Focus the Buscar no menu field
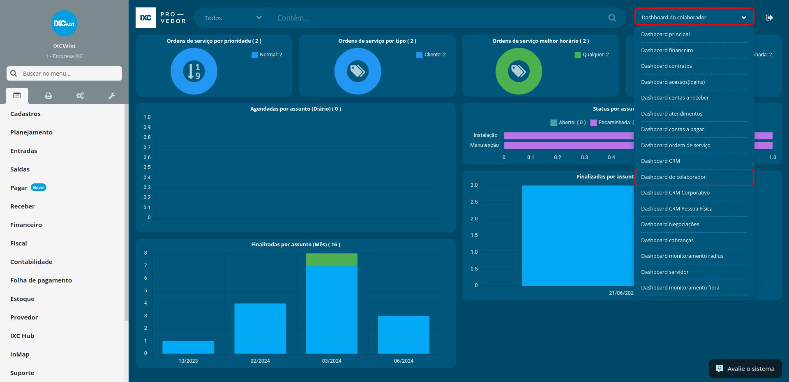The image size is (789, 382). coord(64,73)
